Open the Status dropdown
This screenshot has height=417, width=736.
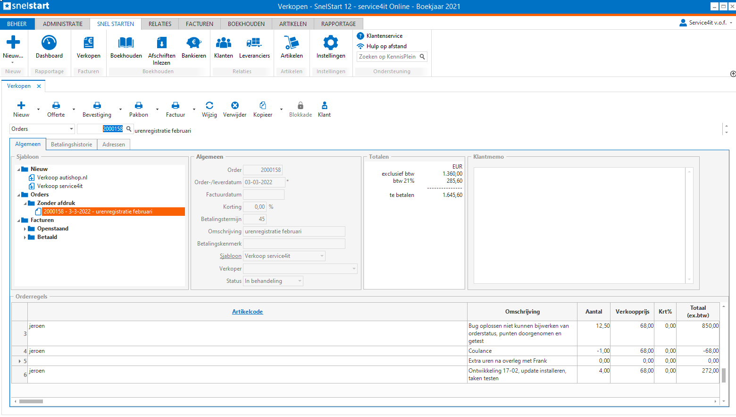click(x=300, y=281)
